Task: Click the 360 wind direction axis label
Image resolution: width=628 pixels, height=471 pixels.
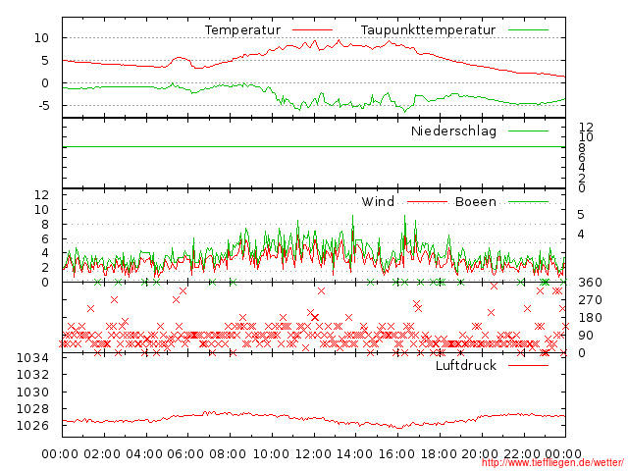Action: (590, 283)
